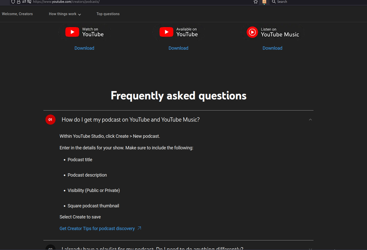Go to Welcome, Creators nav item
The image size is (367, 250).
pos(17,14)
